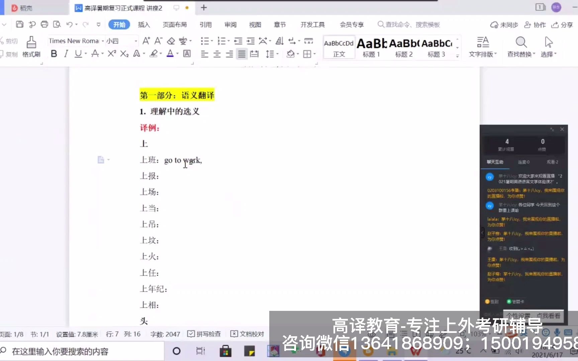Decrease font size with A- icon
This screenshot has width=578, height=361.
click(x=158, y=41)
